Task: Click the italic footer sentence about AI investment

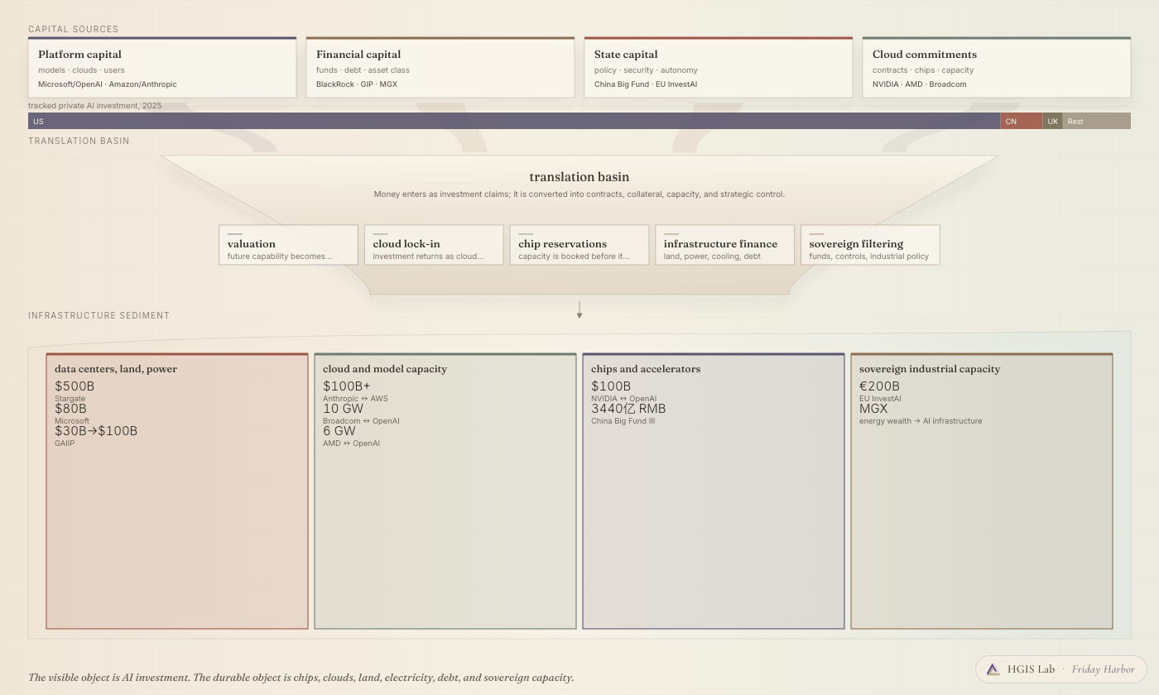Action: (301, 678)
